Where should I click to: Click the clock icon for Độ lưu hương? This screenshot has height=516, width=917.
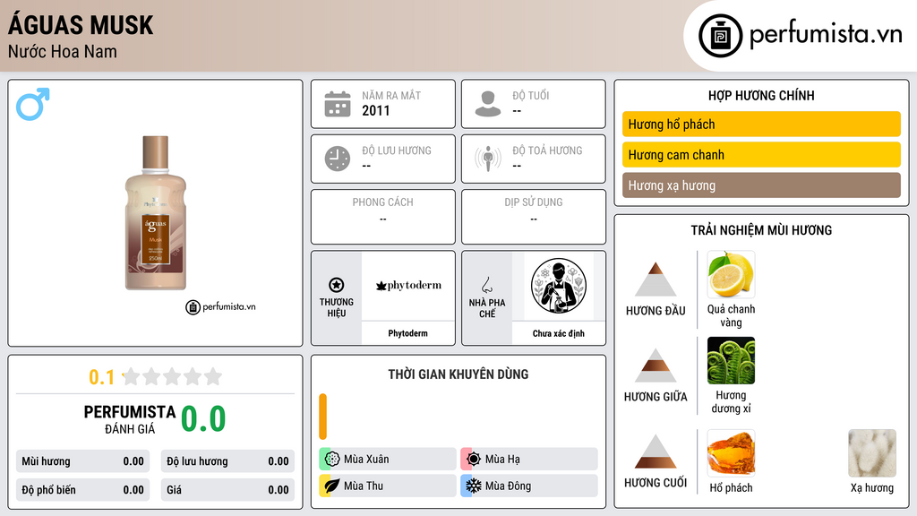(338, 159)
